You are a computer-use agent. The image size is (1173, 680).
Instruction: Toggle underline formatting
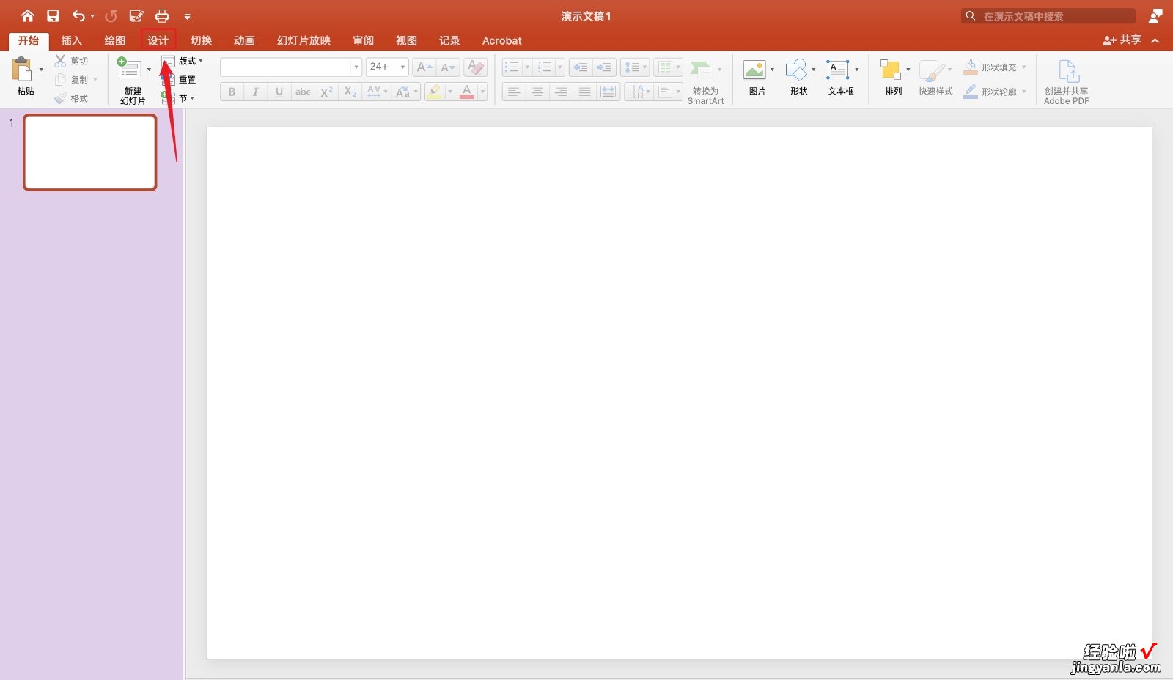(279, 92)
